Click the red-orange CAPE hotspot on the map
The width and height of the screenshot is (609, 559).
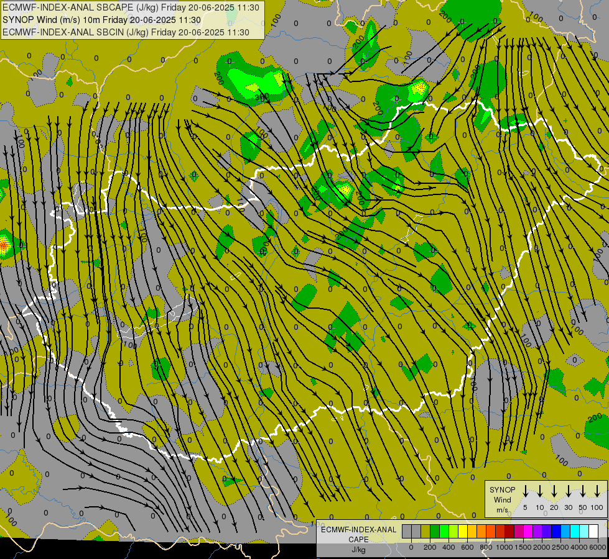(x=4, y=245)
